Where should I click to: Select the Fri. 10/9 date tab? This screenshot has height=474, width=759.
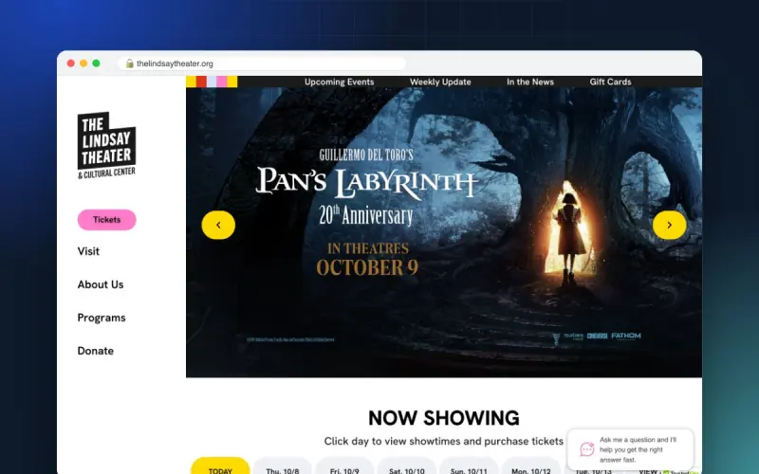[x=344, y=465]
